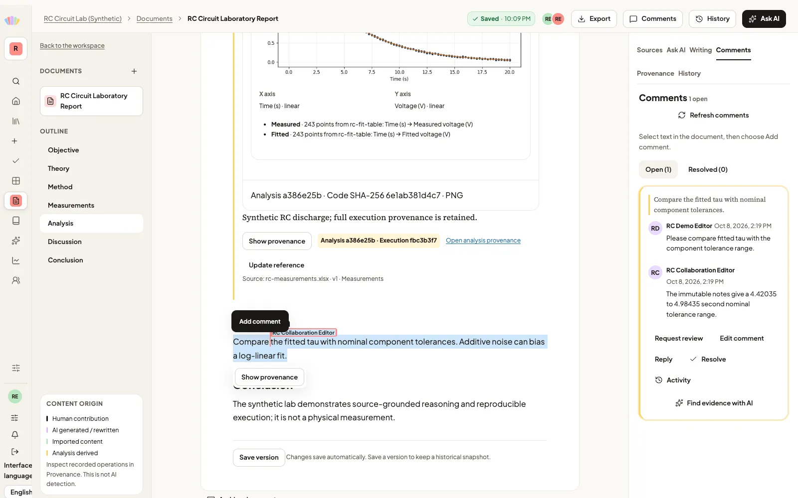Open the AI sparkle icon in sidebar
Viewport: 798px width, 498px height.
[x=16, y=241]
